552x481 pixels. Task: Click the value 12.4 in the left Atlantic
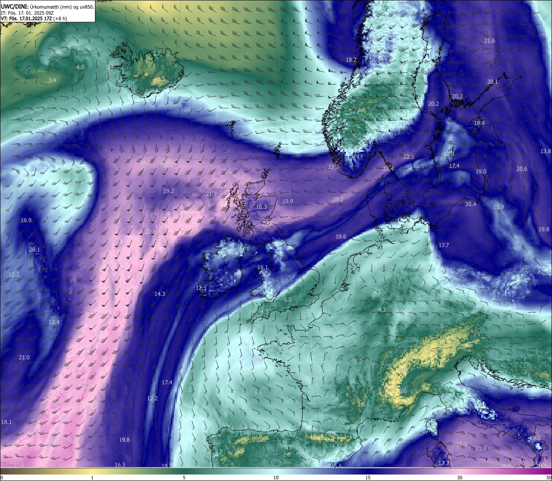click(x=54, y=322)
